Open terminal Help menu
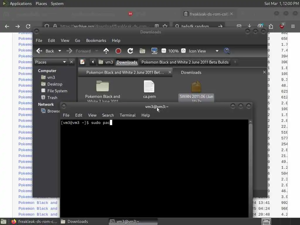The height and width of the screenshot is (225, 300). [x=146, y=115]
